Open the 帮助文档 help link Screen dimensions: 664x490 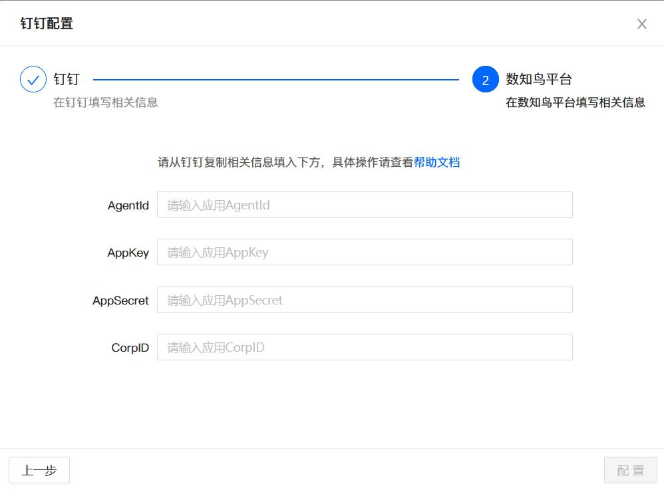coord(436,162)
